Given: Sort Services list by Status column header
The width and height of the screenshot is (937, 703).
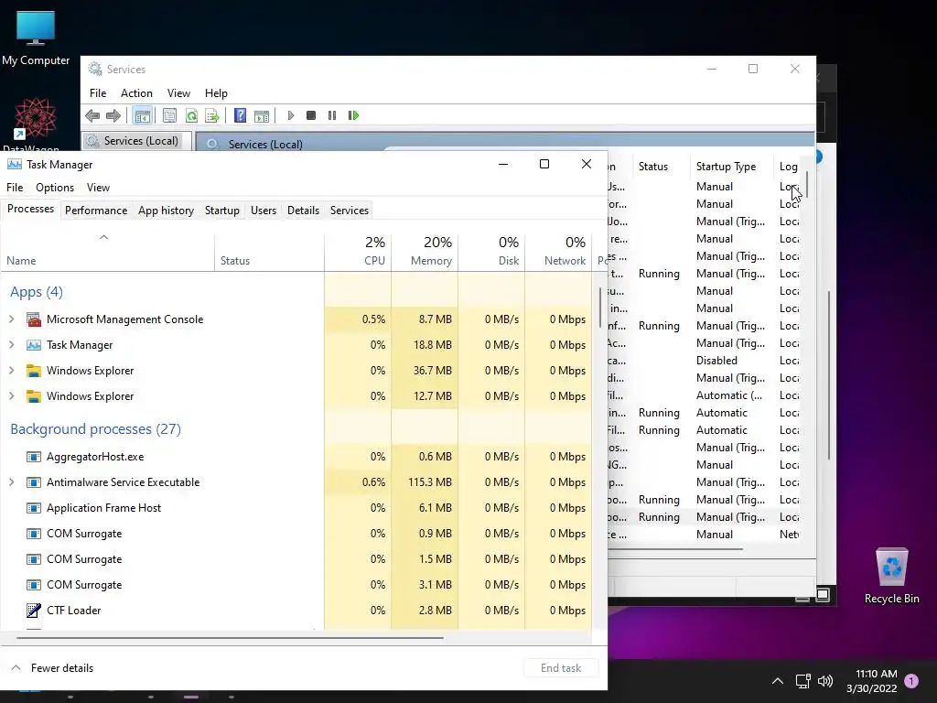Looking at the screenshot, I should click(x=662, y=167).
